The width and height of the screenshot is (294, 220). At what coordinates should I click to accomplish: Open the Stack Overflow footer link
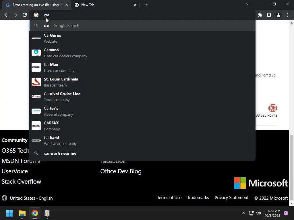click(x=21, y=181)
